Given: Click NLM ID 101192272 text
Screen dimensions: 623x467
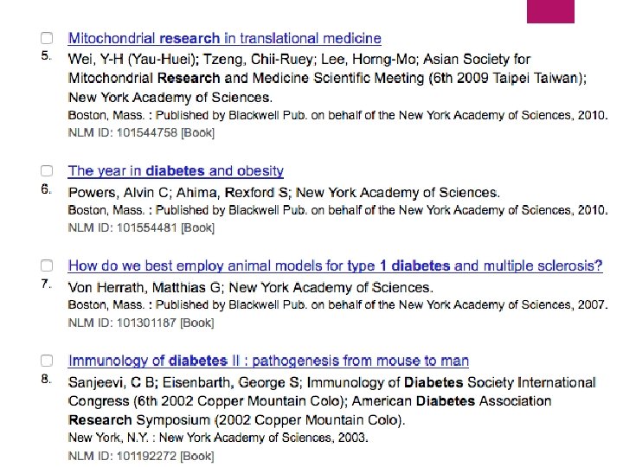Looking at the screenshot, I should click(x=141, y=456).
